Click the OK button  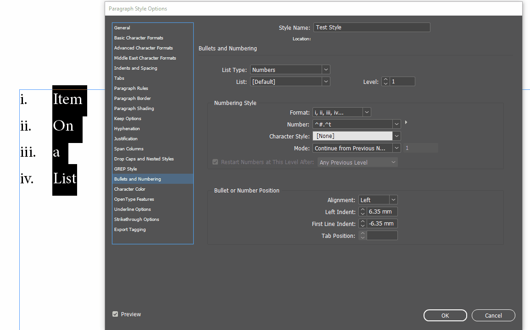445,315
